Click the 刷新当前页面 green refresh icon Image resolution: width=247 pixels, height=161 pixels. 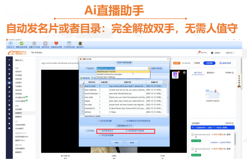[x=21, y=43]
